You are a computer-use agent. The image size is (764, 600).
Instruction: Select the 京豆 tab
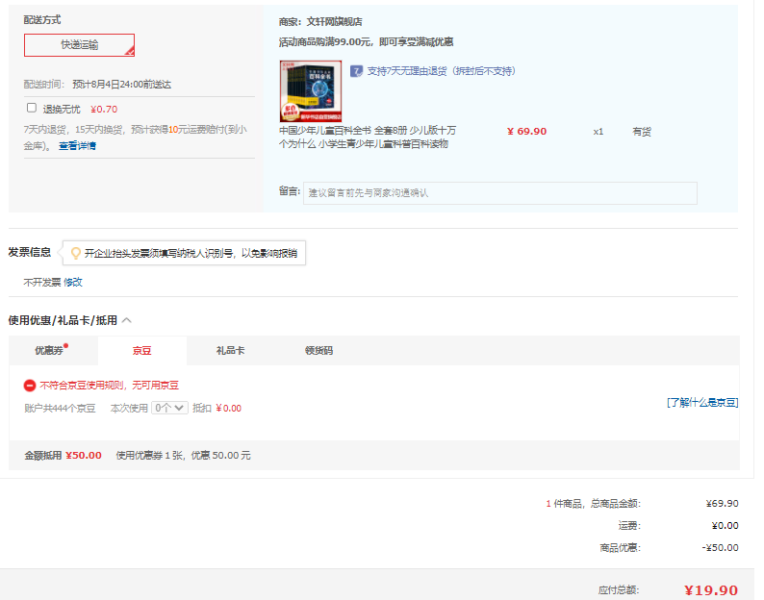pyautogui.click(x=142, y=351)
